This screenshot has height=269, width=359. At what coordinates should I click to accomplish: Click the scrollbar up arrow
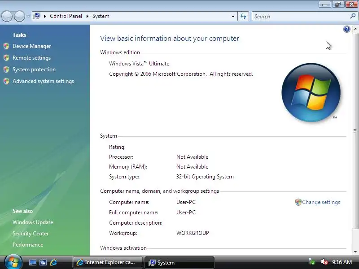(355, 29)
